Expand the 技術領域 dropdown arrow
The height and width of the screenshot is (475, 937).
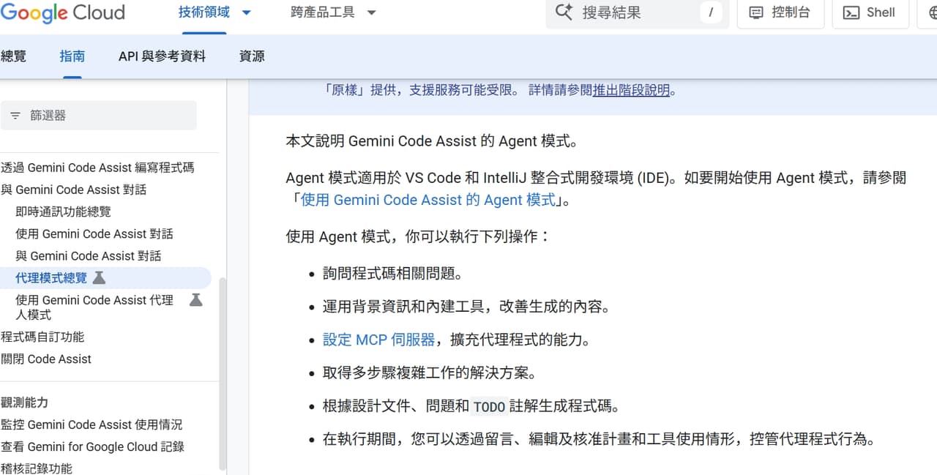click(x=246, y=12)
